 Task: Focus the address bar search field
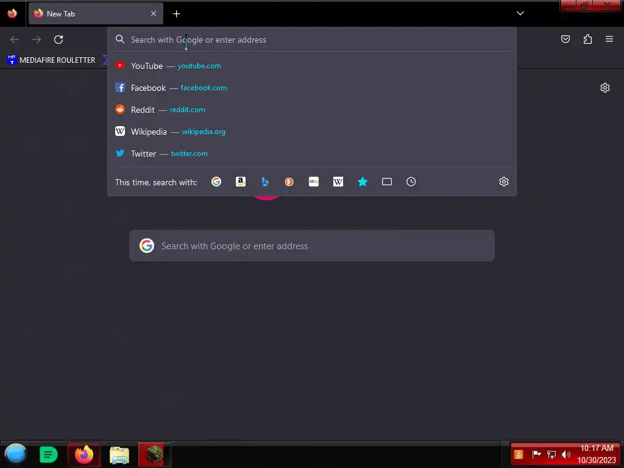tap(312, 40)
